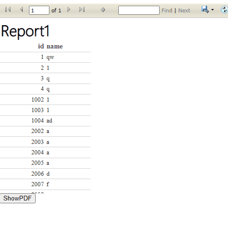Click the name column header
228x238 pixels.
tap(55, 46)
